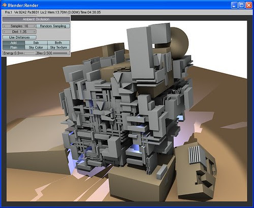The height and width of the screenshot is (208, 254).
Task: Maximize the Blender:Render window
Action: pos(241,5)
